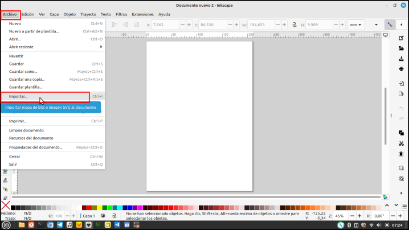
Task: Expand snap options arrow beside snapping button
Action: click(401, 25)
